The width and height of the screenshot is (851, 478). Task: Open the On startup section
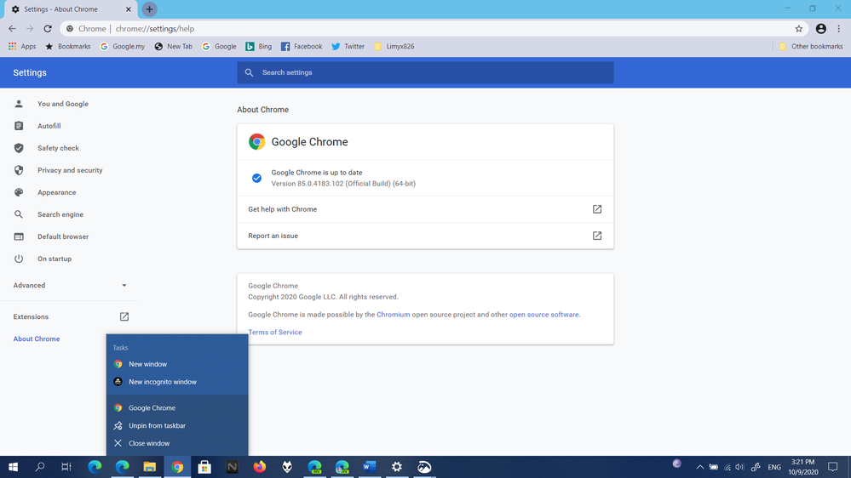coord(55,259)
